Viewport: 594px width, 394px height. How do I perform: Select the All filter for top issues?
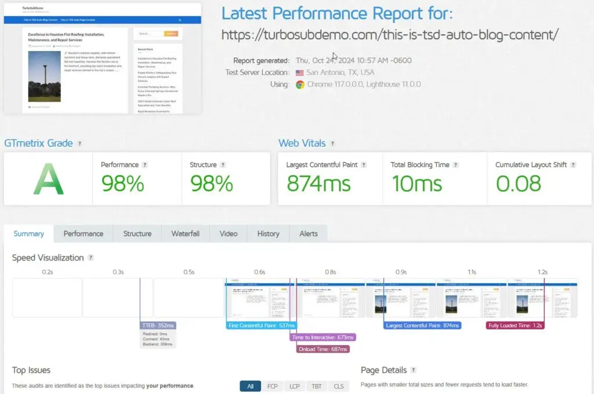[x=251, y=386]
